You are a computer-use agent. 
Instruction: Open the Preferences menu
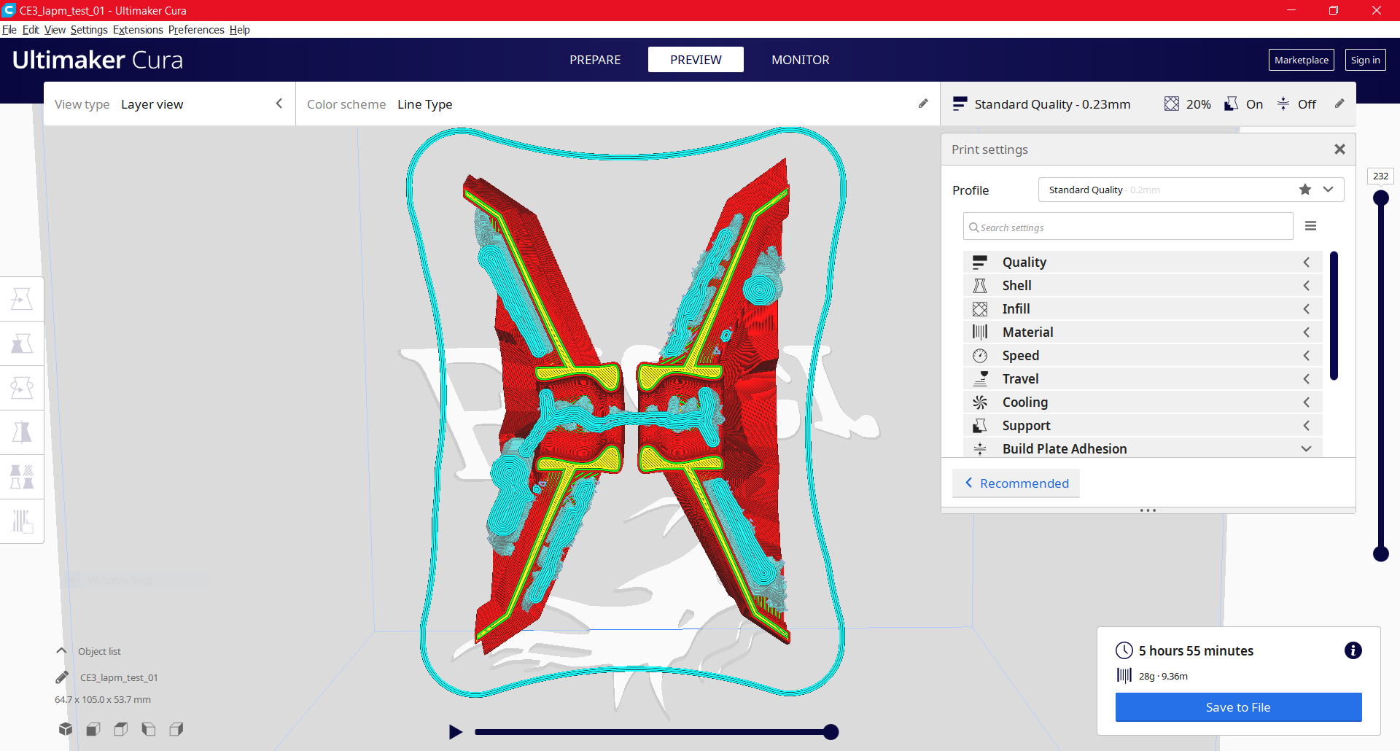coord(196,29)
